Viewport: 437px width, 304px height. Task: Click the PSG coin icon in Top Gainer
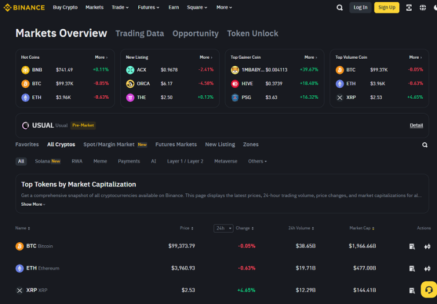click(x=235, y=98)
